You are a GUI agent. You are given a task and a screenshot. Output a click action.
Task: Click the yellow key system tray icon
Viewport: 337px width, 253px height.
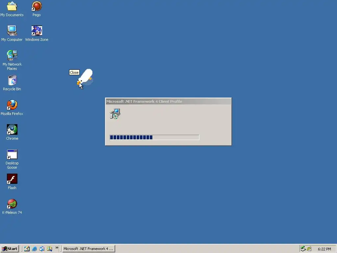[309, 249]
